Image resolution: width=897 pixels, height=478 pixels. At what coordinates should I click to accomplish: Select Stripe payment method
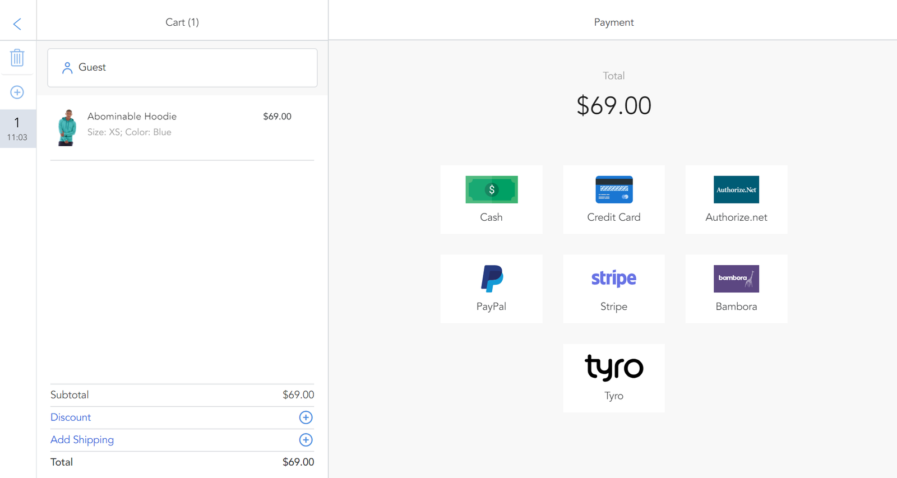tap(614, 289)
